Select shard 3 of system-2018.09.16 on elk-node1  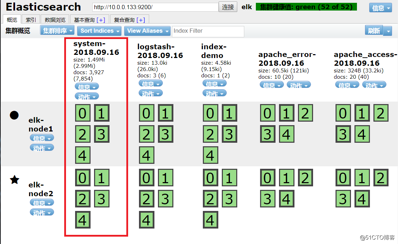click(102, 134)
